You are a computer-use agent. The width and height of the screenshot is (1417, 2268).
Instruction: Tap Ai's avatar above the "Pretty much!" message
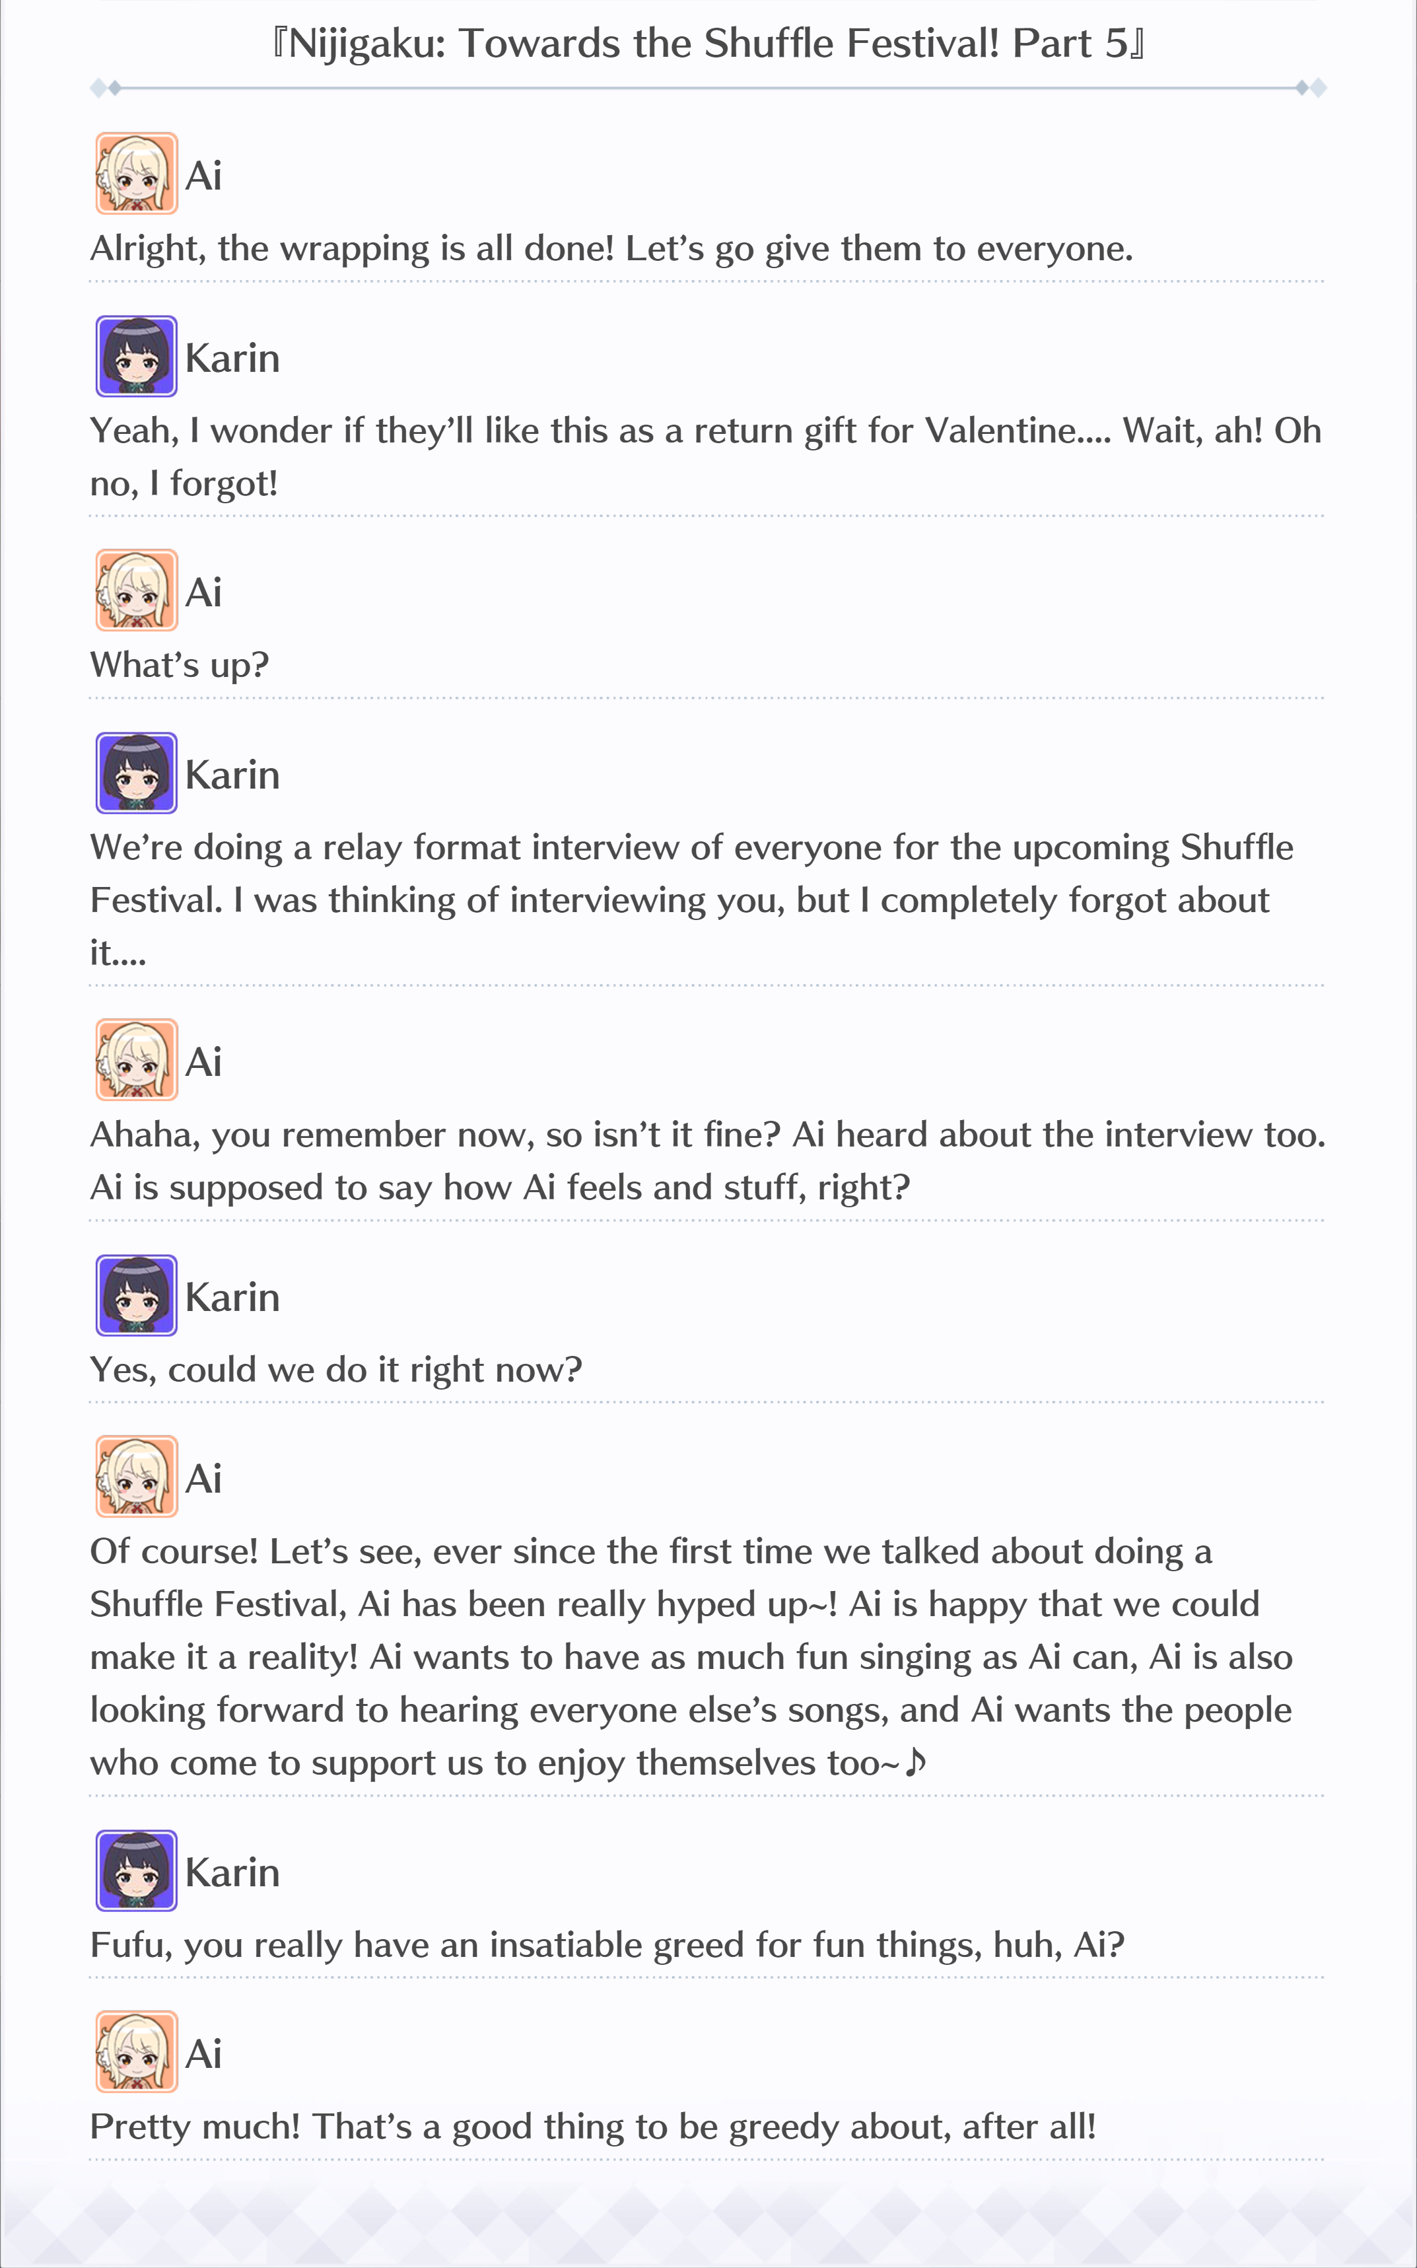coord(136,2051)
